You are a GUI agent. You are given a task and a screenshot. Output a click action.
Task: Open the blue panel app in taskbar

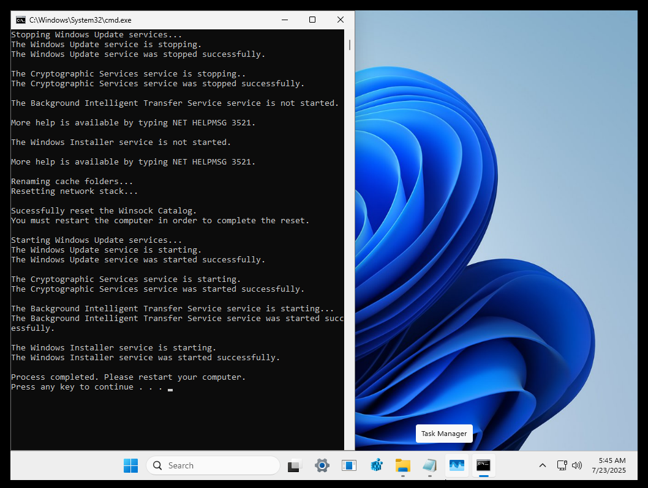(x=349, y=465)
